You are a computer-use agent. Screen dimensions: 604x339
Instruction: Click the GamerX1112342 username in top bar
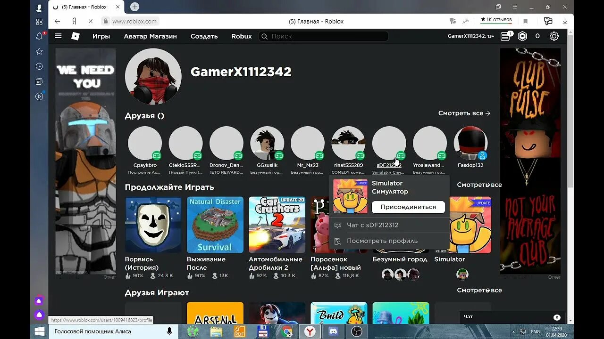point(470,36)
